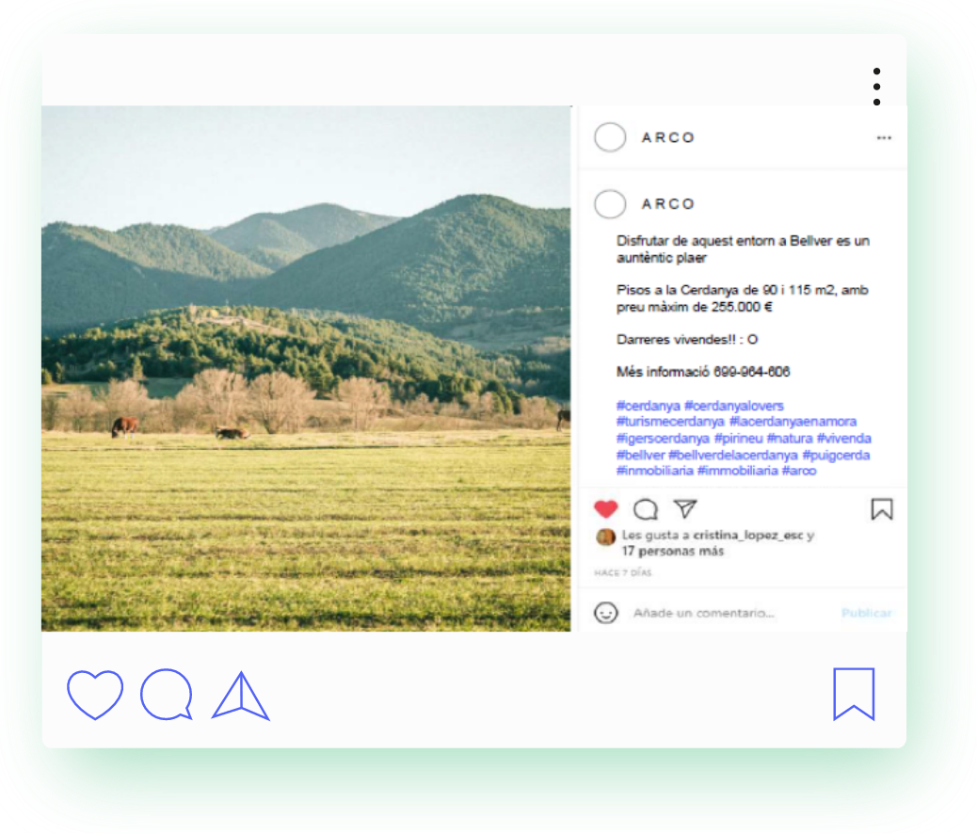Open emoji picker smiley icon
Viewport: 977px width, 834px height.
tap(605, 613)
